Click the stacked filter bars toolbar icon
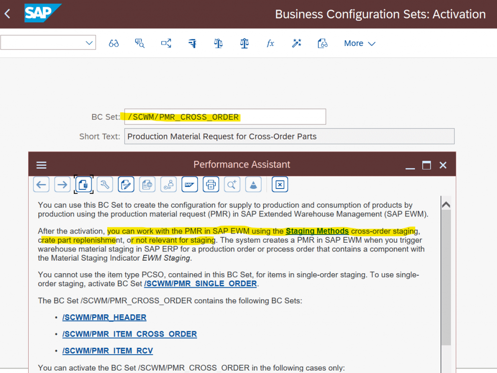The width and height of the screenshot is (497, 373). tap(192, 43)
